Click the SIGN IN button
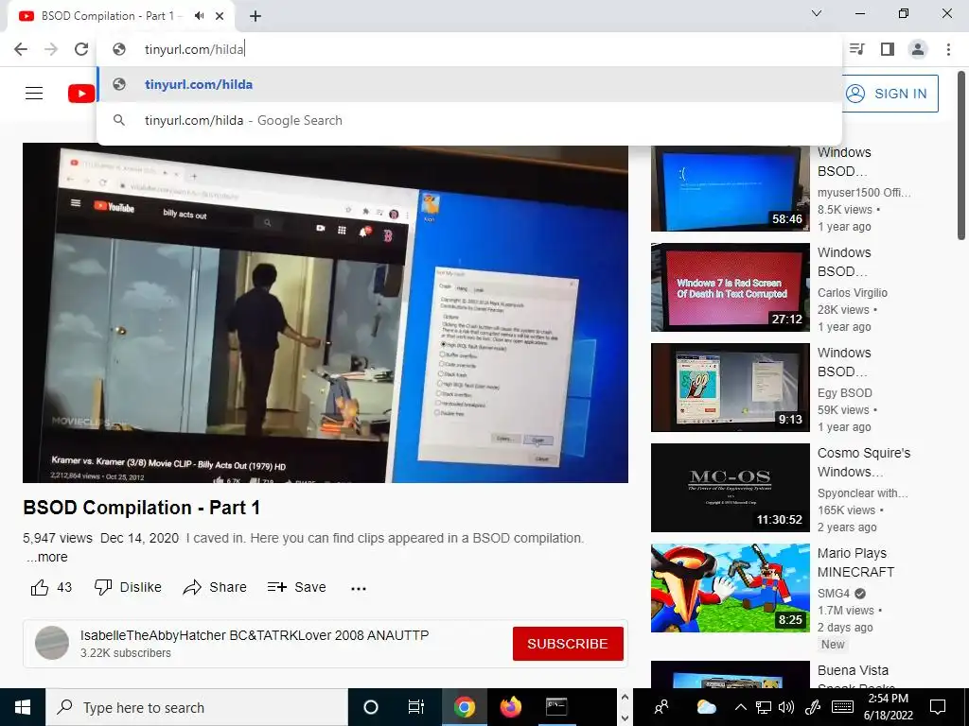The width and height of the screenshot is (969, 726). pyautogui.click(x=890, y=94)
